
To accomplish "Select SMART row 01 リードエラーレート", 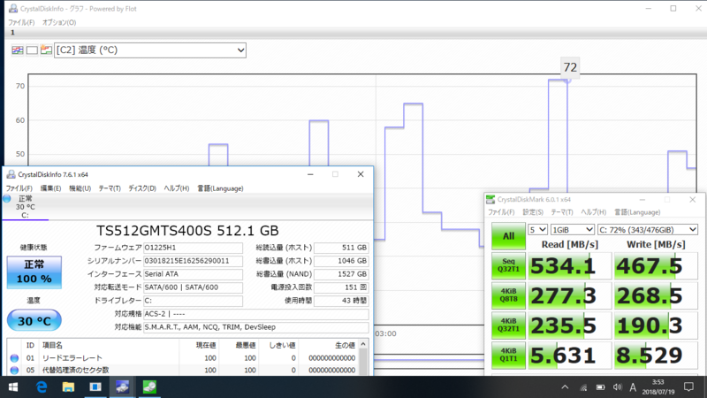I will 183,358.
